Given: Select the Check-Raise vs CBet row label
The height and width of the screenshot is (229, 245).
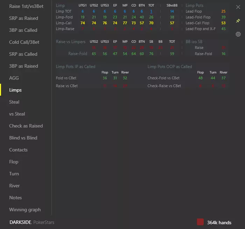Looking at the screenshot, I should [164, 86].
